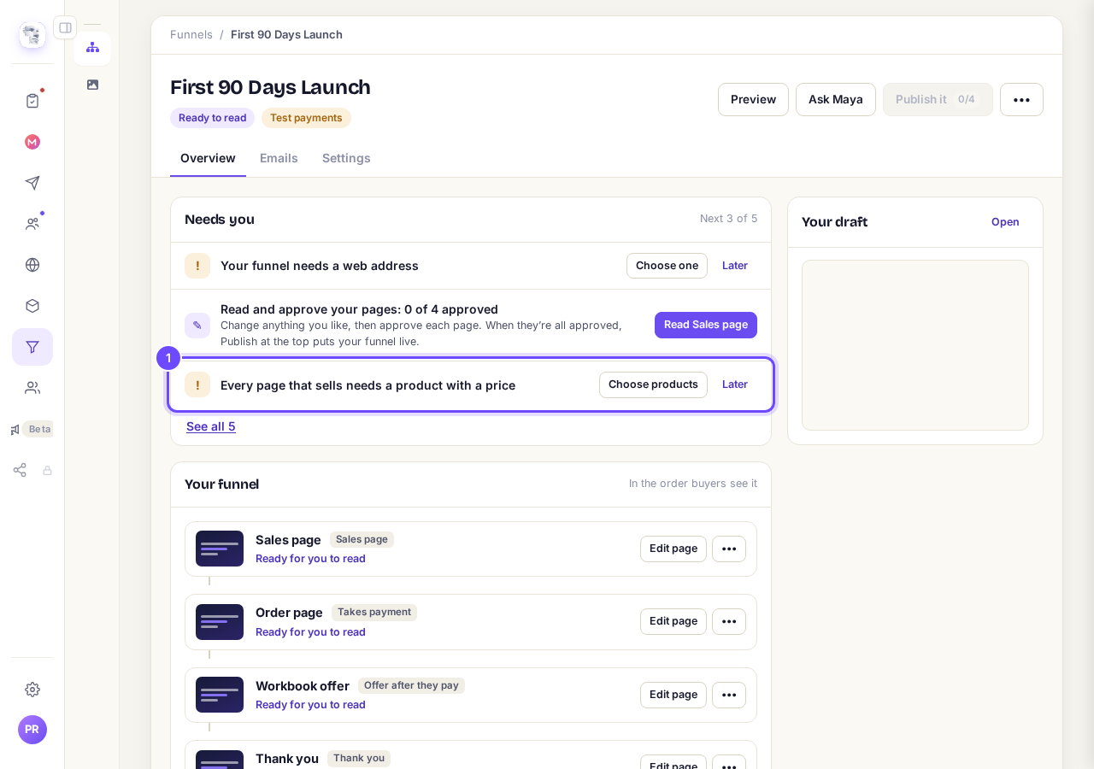Select the funnel filter icon in sidebar
Screen dimensions: 1094x769
(32, 347)
